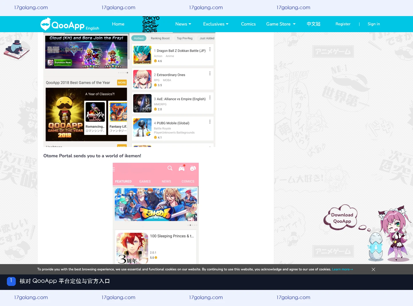Click the 100 Sleeping Princes game artwork
Viewport: 413px width, 306px height.
point(132,248)
